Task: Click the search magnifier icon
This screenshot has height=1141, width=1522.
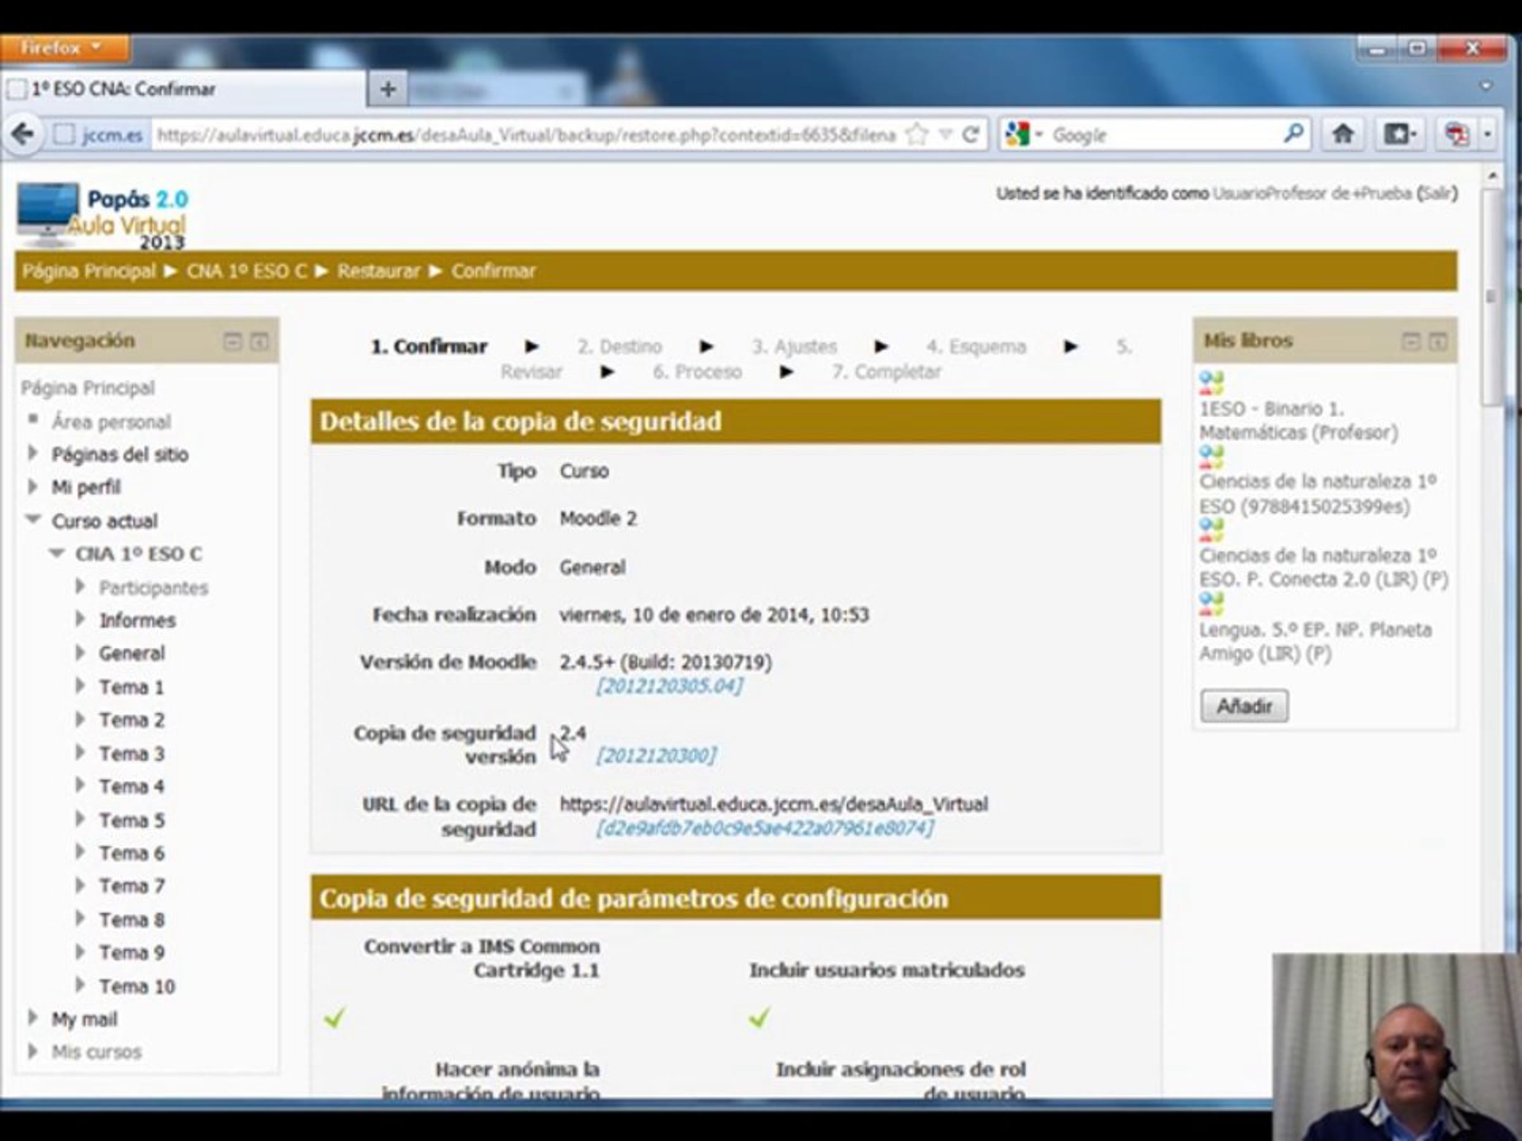Action: (x=1293, y=133)
